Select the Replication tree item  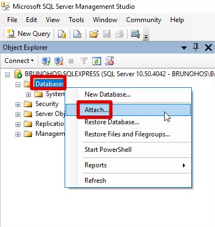pyautogui.click(x=50, y=124)
